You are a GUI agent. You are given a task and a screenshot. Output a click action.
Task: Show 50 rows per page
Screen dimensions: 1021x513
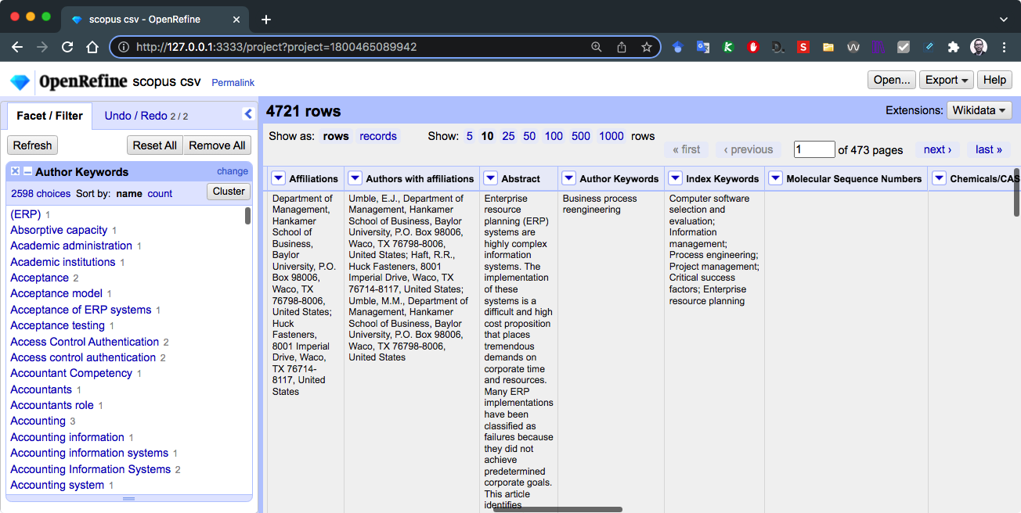[529, 136]
